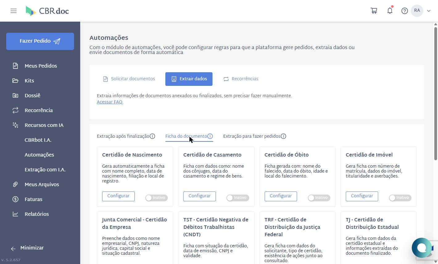Toggle Certidão de Óbito Inativo switch
This screenshot has width=438, height=264.
pyautogui.click(x=319, y=198)
